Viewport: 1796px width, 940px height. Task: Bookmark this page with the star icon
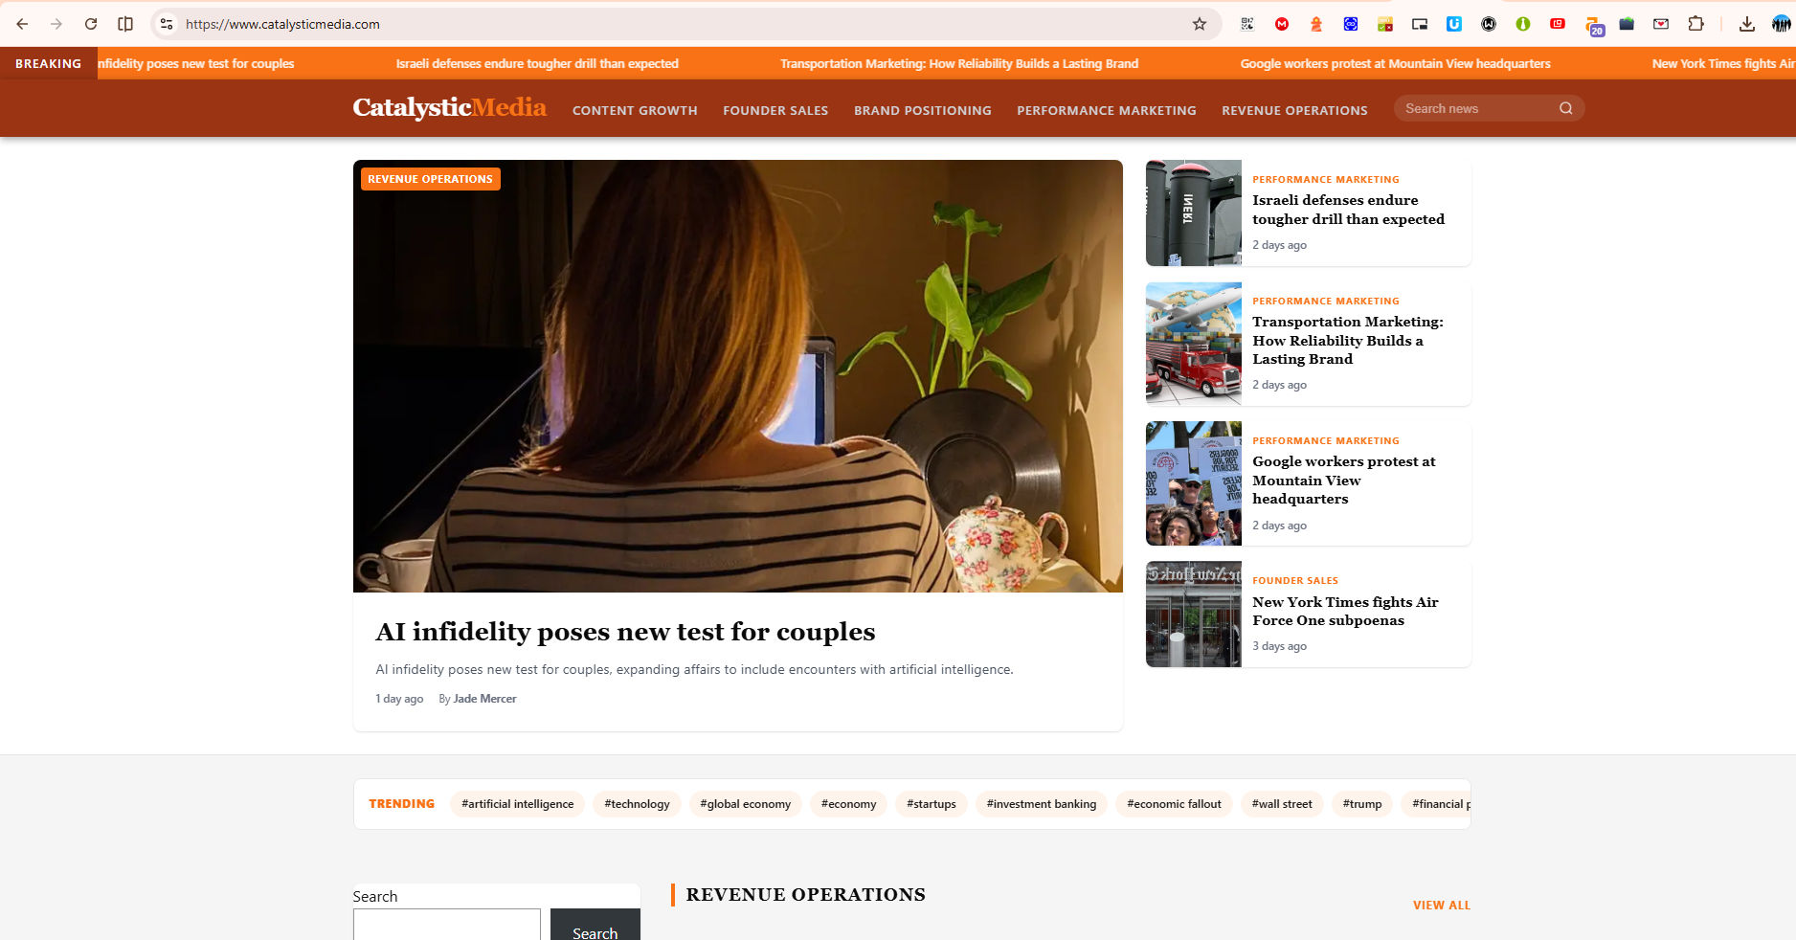[x=1200, y=24]
